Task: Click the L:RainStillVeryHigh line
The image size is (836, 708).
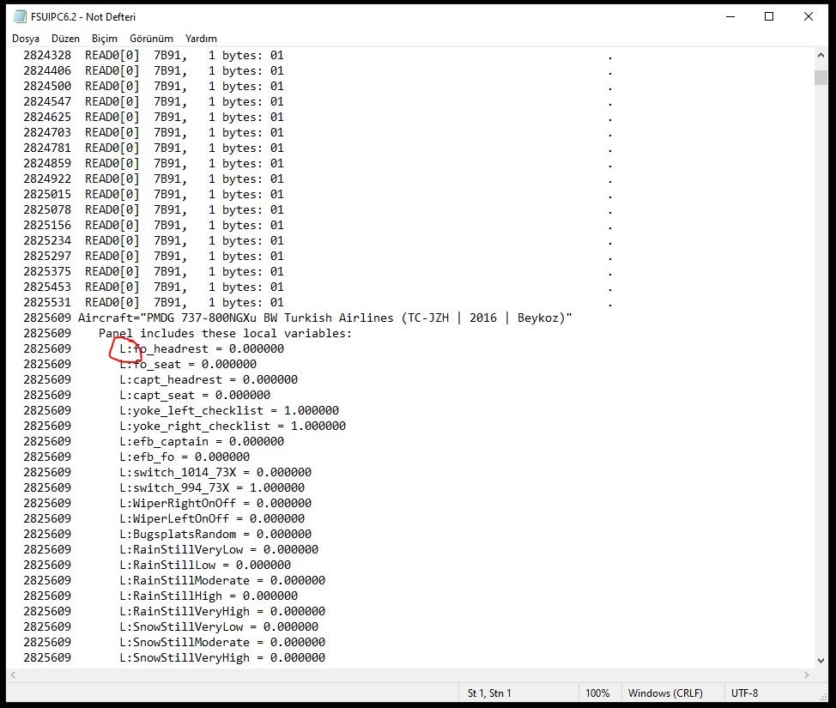Action: [x=174, y=612]
